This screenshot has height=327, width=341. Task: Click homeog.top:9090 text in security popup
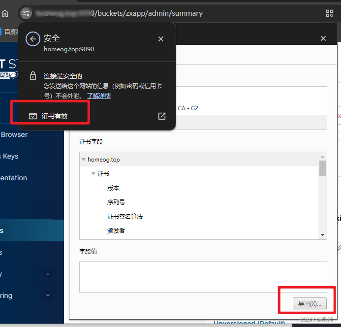click(69, 49)
